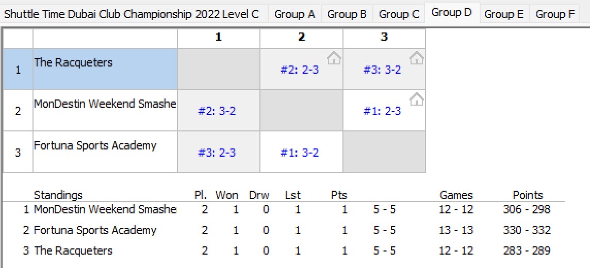Click column 2 header in the grid
590x268 pixels.
(x=301, y=38)
